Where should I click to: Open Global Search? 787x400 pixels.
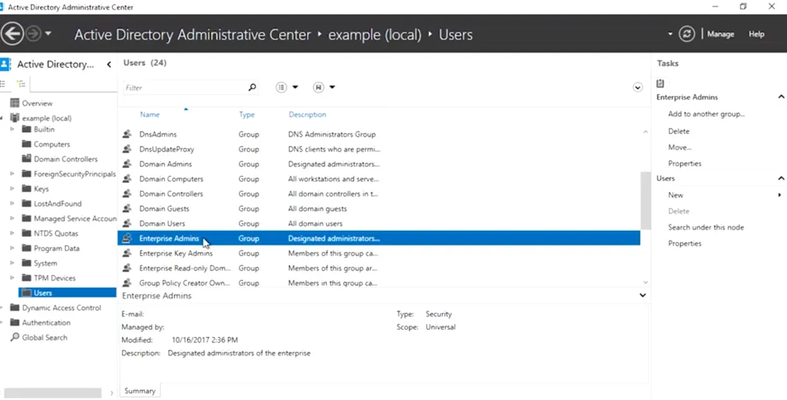(44, 337)
